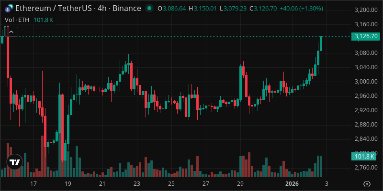Click the date label 23 on time axis
Viewport: 383px width, 191px height.
pyautogui.click(x=137, y=183)
